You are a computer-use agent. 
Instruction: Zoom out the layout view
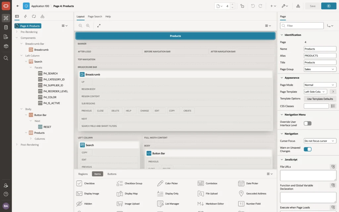(x=80, y=26)
